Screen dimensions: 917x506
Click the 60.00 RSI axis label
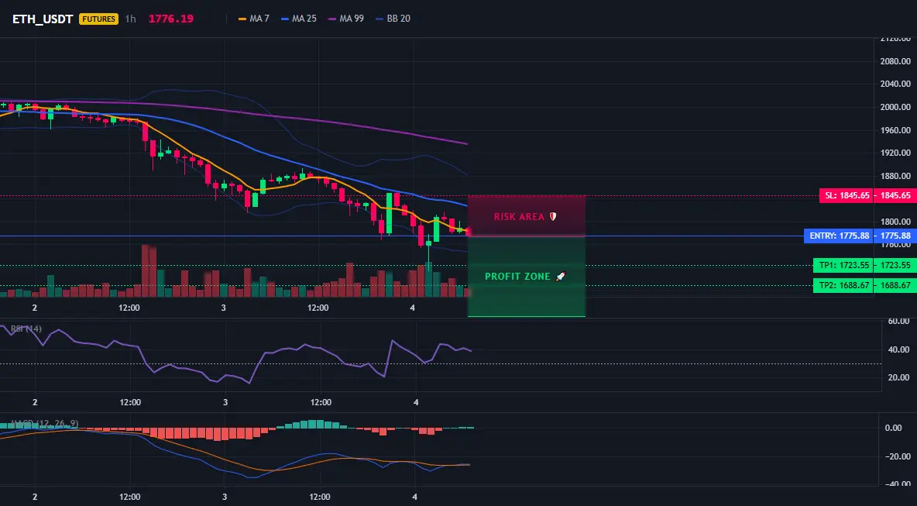pyautogui.click(x=898, y=321)
